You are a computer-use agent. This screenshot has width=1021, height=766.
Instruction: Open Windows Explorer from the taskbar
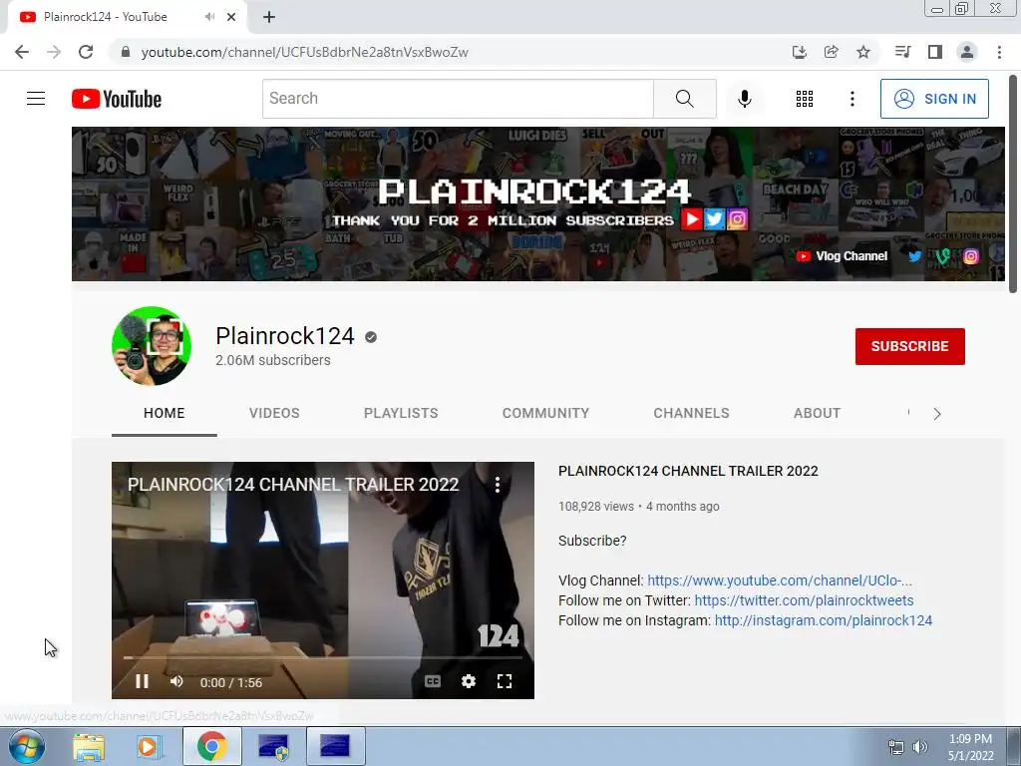(x=89, y=746)
